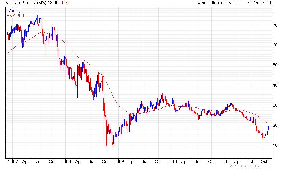Click the 'Apr' label right after 2011
The height and width of the screenshot is (169, 297).
tap(238, 162)
